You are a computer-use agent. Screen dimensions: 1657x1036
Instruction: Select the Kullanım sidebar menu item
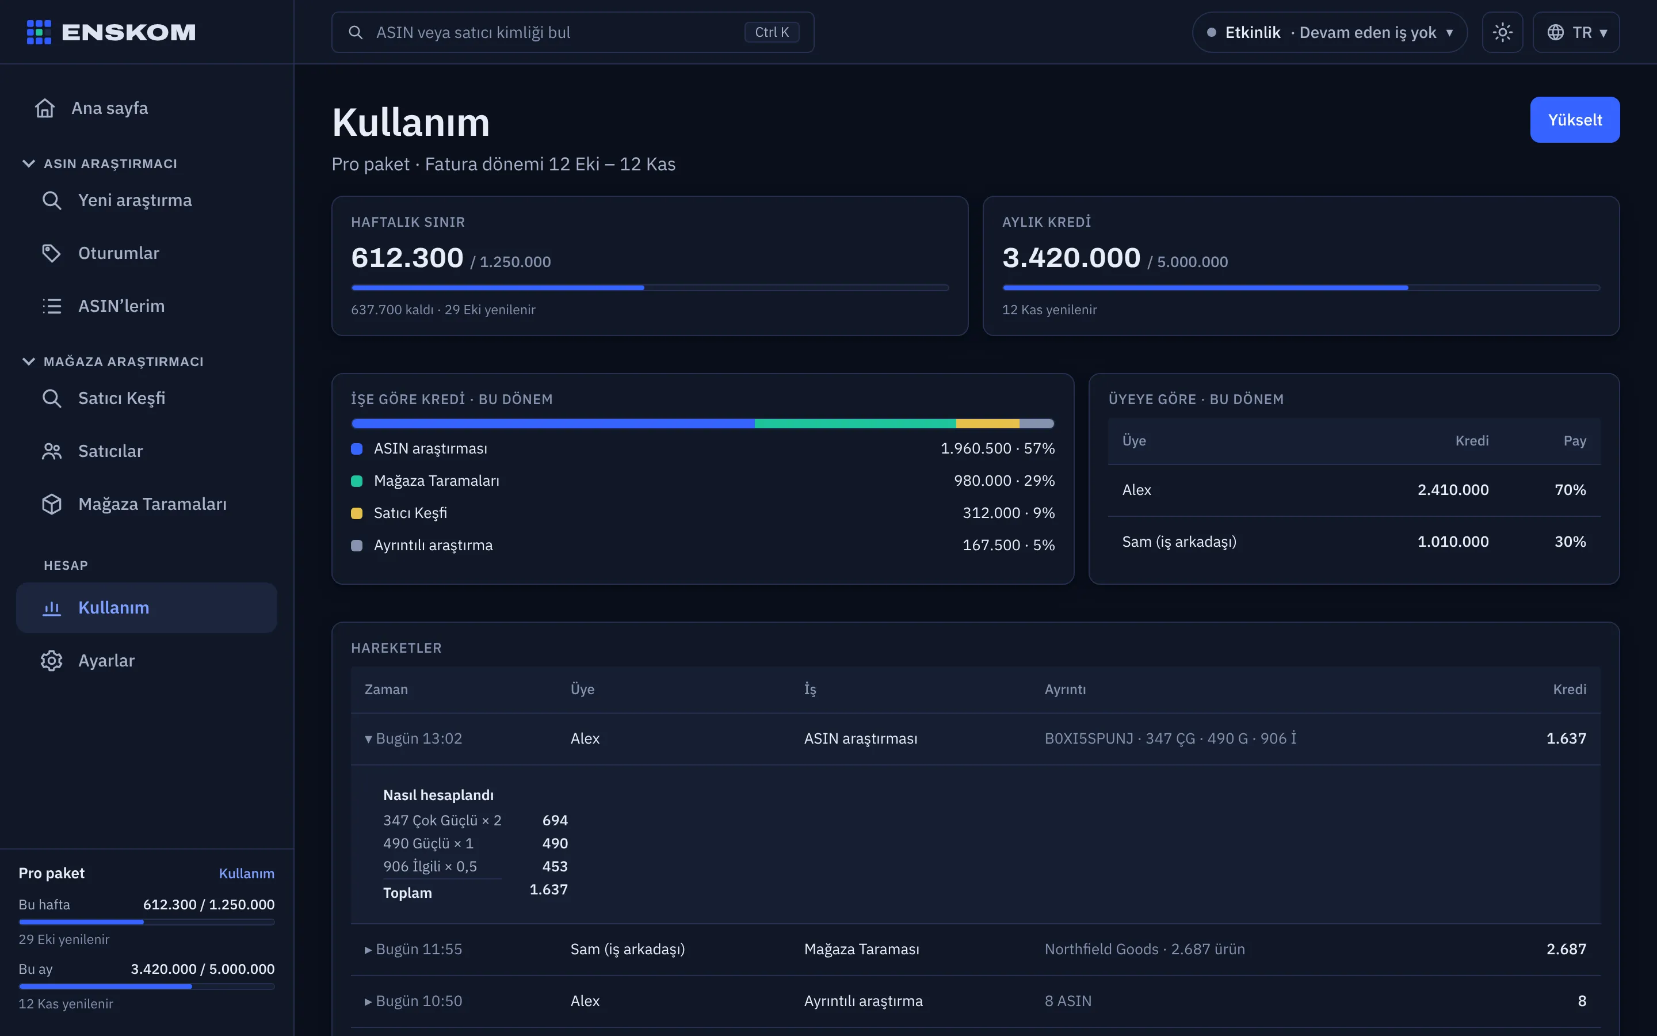click(x=147, y=608)
